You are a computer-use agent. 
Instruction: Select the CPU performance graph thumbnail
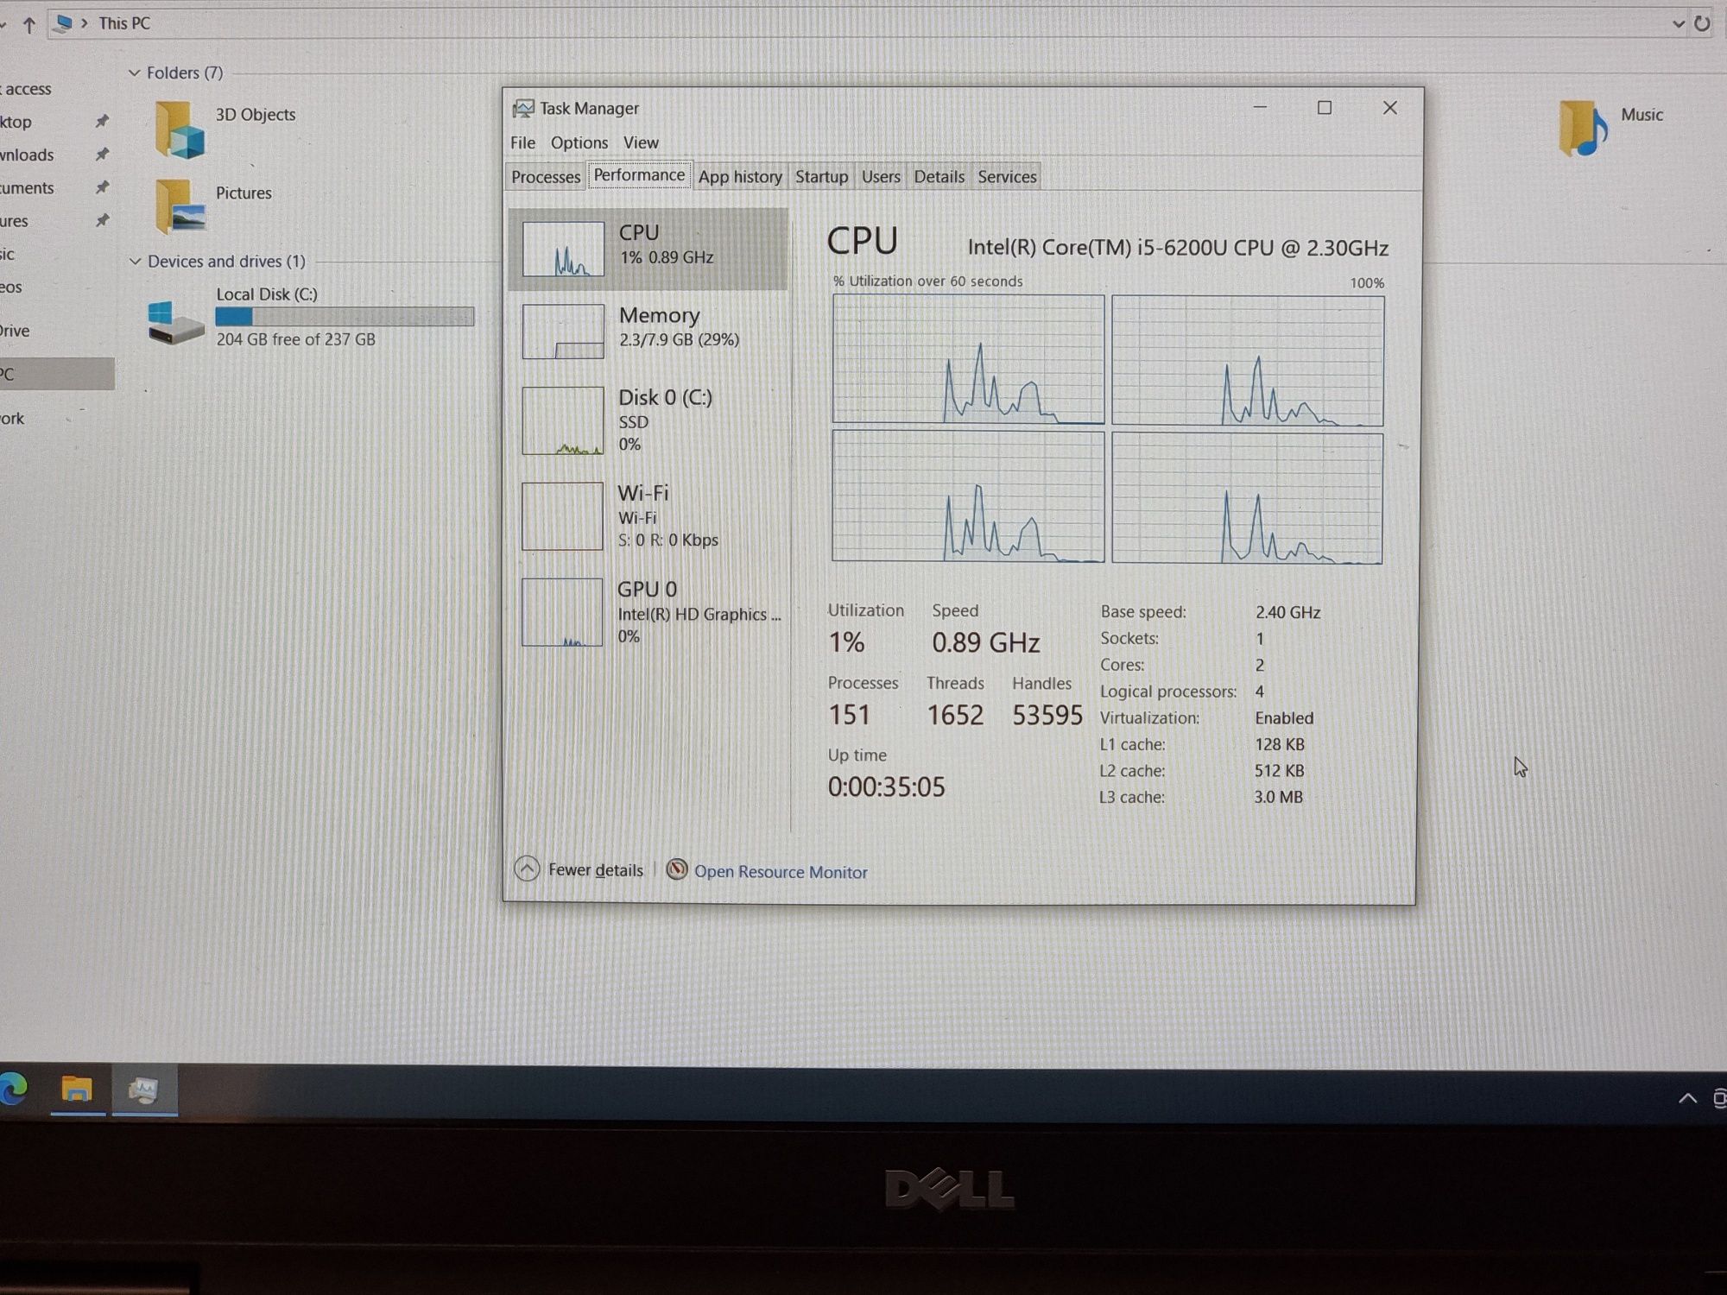[563, 250]
